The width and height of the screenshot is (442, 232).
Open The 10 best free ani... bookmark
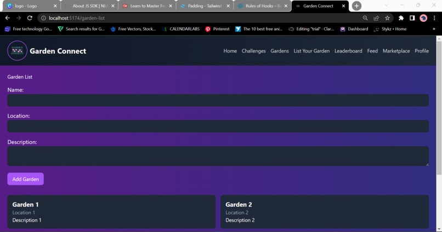click(259, 29)
